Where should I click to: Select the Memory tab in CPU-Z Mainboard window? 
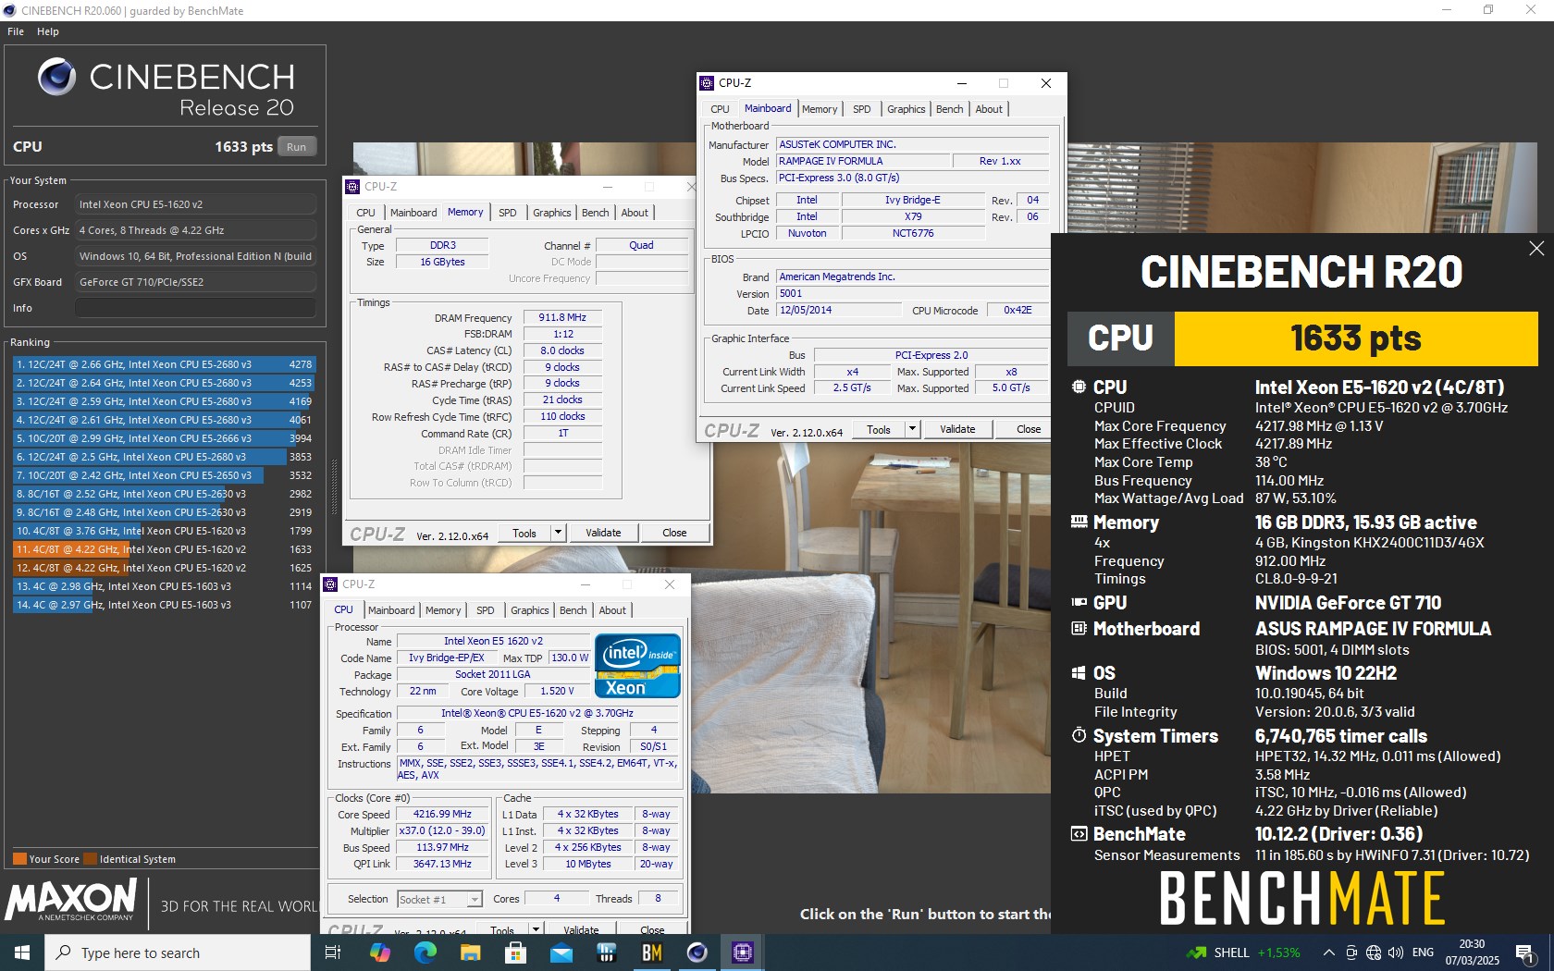[820, 109]
